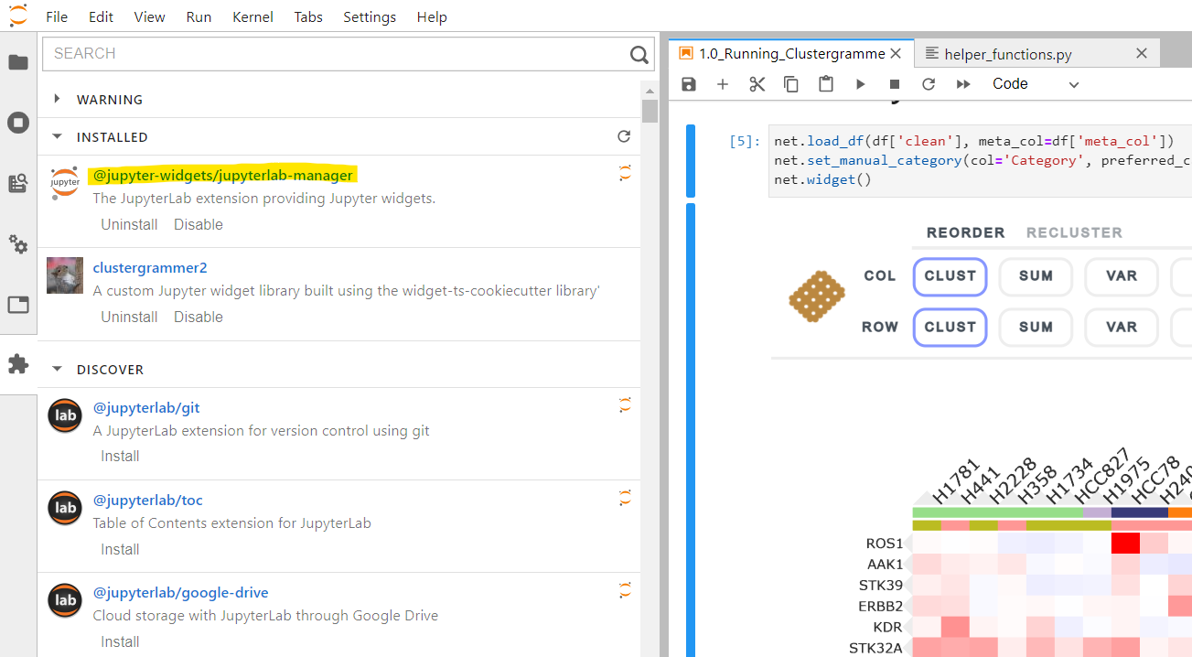Uninstall the clustergrammer2 extension
The height and width of the screenshot is (657, 1192).
click(129, 316)
